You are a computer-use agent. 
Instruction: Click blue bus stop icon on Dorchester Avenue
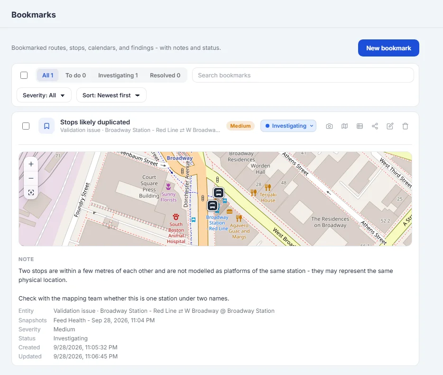pyautogui.click(x=194, y=219)
